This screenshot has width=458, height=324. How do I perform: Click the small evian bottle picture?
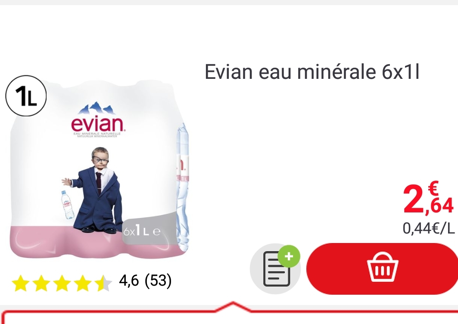(x=68, y=205)
